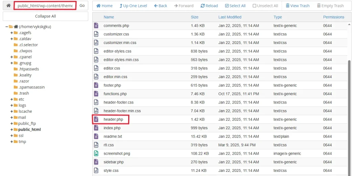Image resolution: width=353 pixels, height=176 pixels.
Task: Click the home icon at /home/vykskgku root
Action: coord(16,27)
